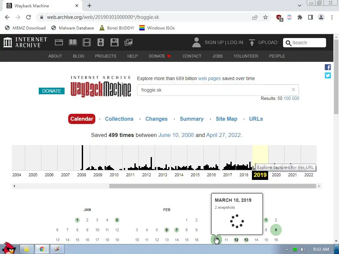Viewport: 339px width, 254px height.
Task: Open the June 10, 2008 capture link
Action: tap(176, 135)
